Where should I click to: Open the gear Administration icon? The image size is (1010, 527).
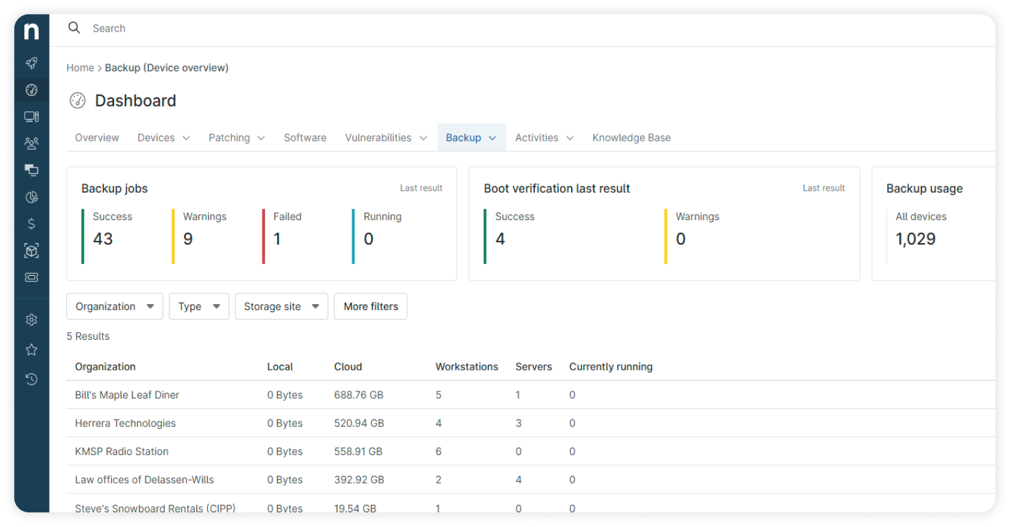[32, 320]
